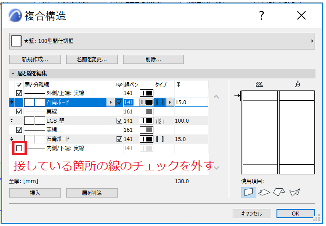Click the help question mark icon
This screenshot has width=326, height=226.
pyautogui.click(x=261, y=16)
